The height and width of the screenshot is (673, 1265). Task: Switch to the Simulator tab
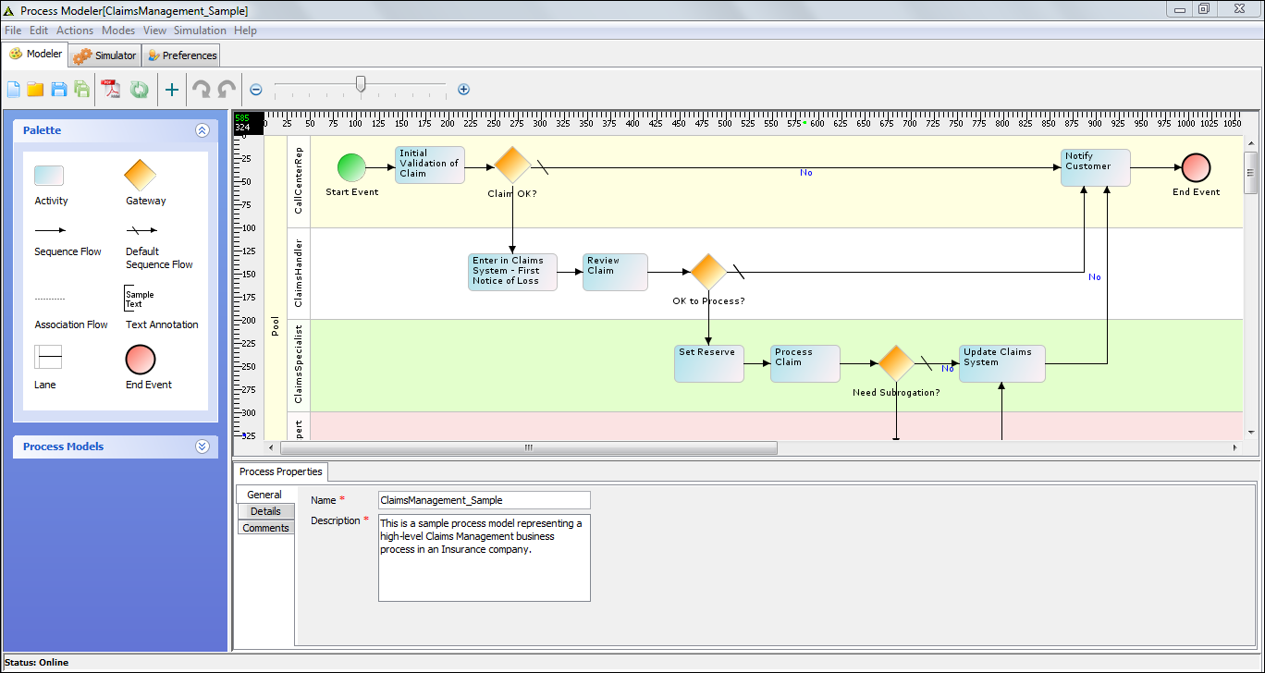105,55
